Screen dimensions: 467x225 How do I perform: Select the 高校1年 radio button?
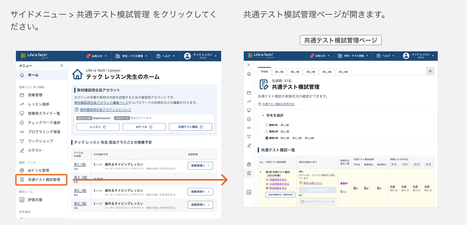pyautogui.click(x=267, y=125)
